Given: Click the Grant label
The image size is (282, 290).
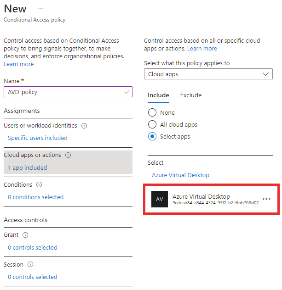Looking at the screenshot, I should [11, 235].
